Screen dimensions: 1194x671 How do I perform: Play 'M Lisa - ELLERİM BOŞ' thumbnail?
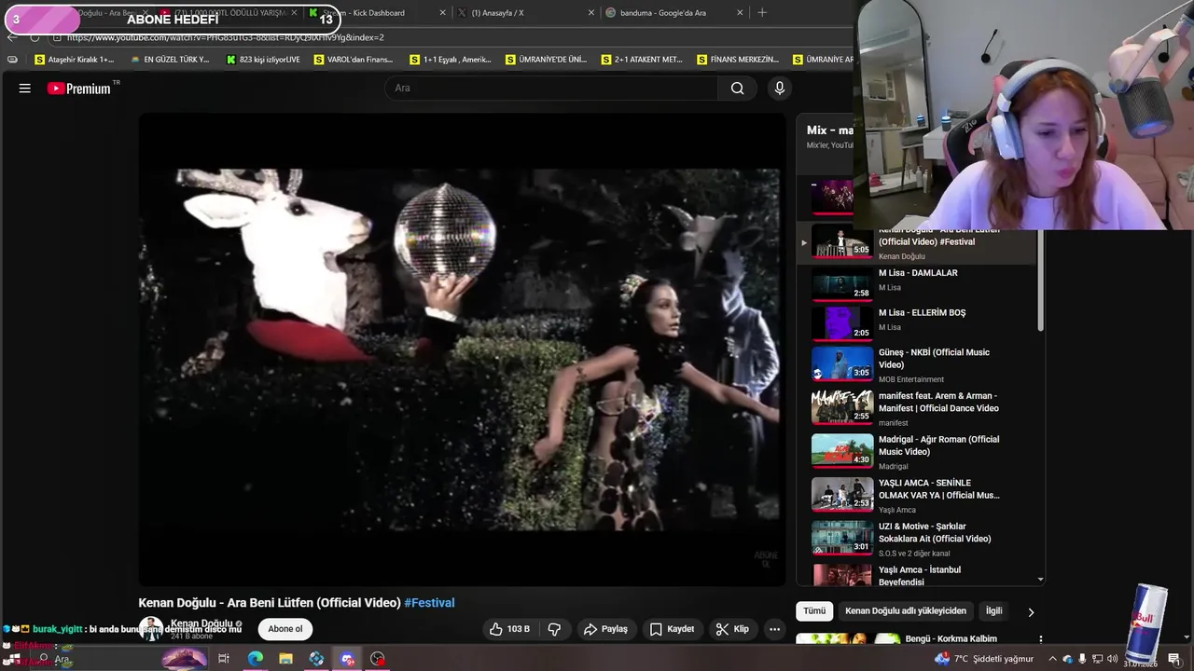pos(842,323)
